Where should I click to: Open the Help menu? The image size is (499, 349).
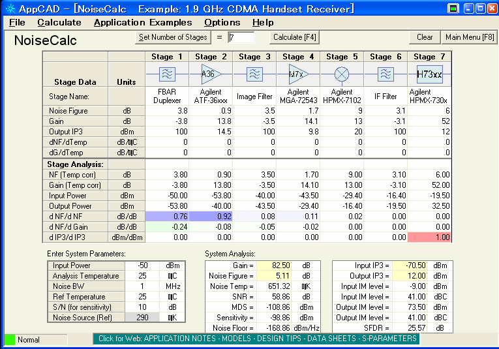(263, 23)
